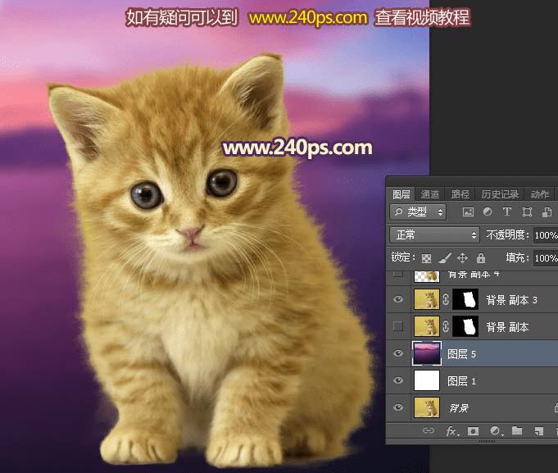This screenshot has height=473, width=558.
Task: Select layer named 背景 副本
Action: 507,327
